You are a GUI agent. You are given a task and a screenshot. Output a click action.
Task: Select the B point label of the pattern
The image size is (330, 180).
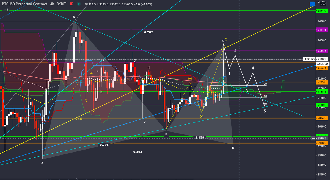tap(166, 134)
